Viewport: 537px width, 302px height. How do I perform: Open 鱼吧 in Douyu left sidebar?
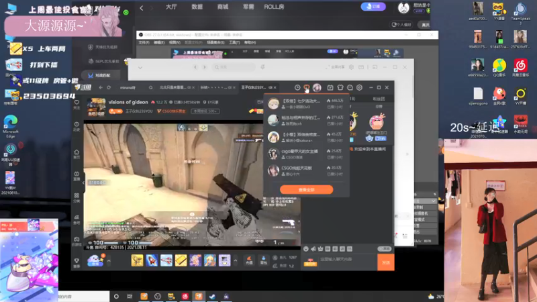77,219
